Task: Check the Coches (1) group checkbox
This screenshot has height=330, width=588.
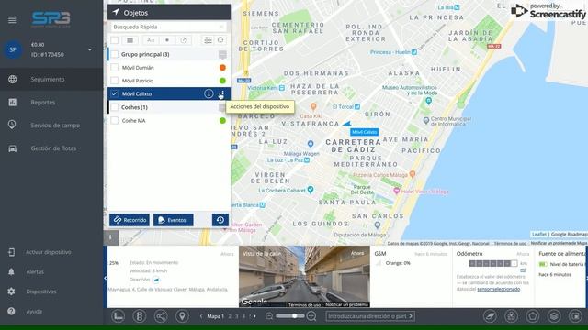Action: tap(115, 107)
